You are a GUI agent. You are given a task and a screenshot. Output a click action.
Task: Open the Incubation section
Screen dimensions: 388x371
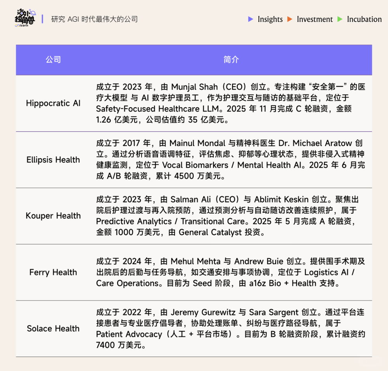pyautogui.click(x=364, y=19)
